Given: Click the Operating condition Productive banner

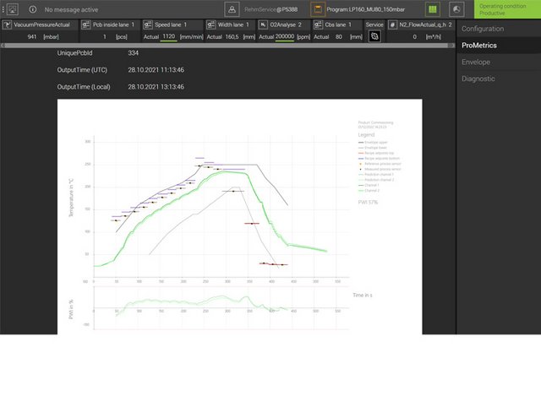Looking at the screenshot, I should (506, 9).
